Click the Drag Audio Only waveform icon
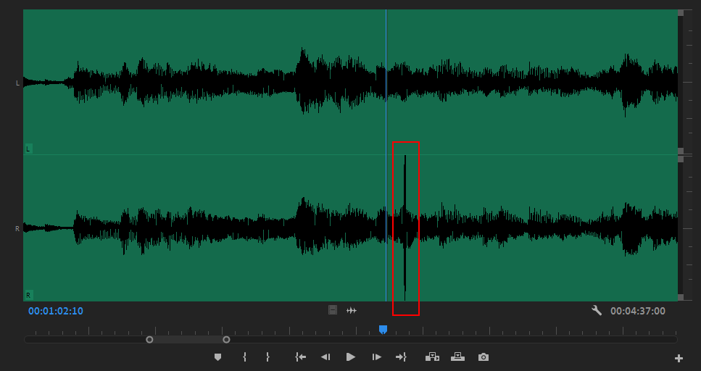Viewport: 701px width, 371px height. (352, 310)
